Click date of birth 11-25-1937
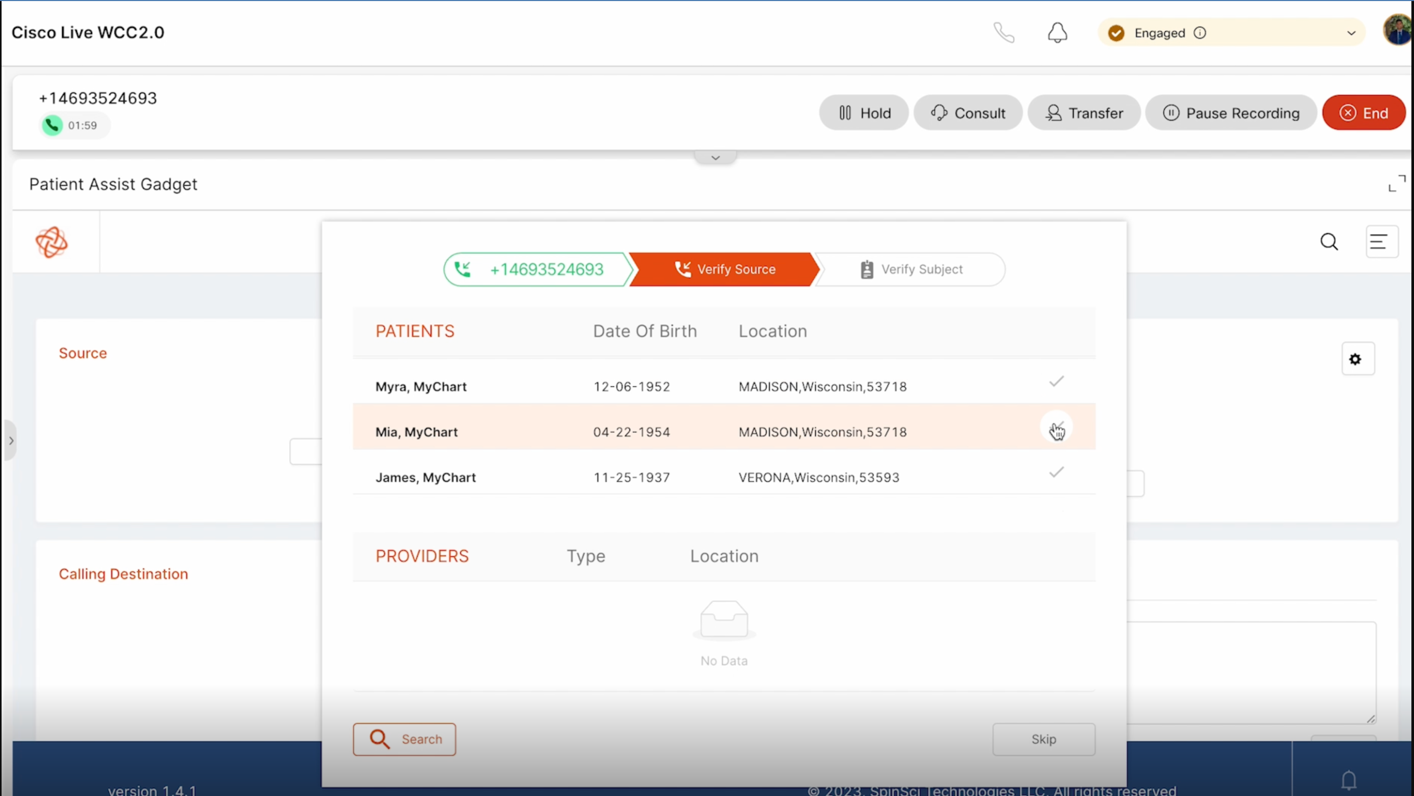This screenshot has height=796, width=1414. (x=632, y=477)
